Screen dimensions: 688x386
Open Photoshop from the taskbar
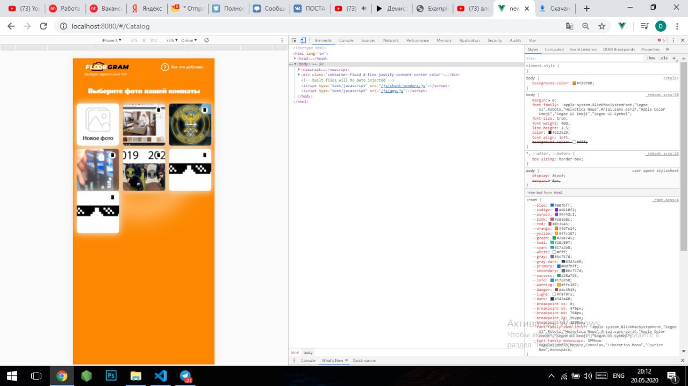click(112, 376)
